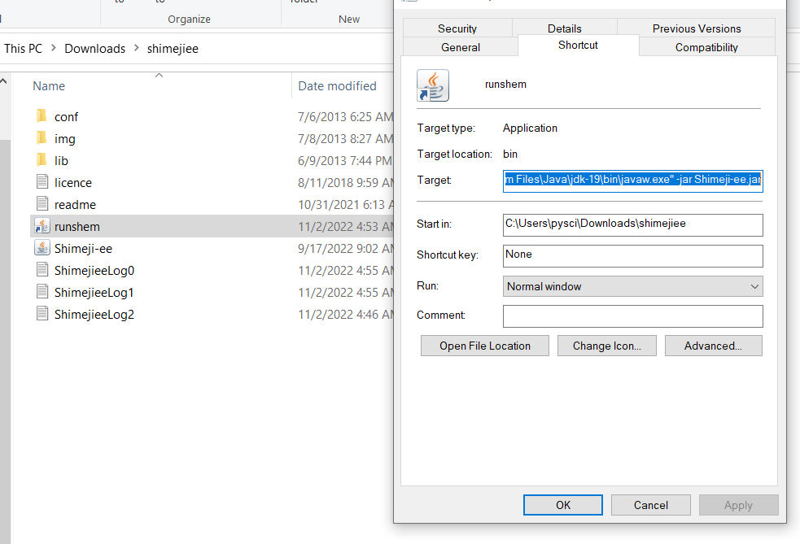Click the Open File Location button

coord(485,346)
